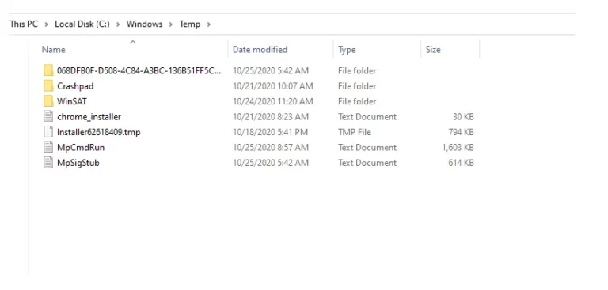608x290 pixels.
Task: Expand the chevron after Local Disk (C:)
Action: click(118, 24)
